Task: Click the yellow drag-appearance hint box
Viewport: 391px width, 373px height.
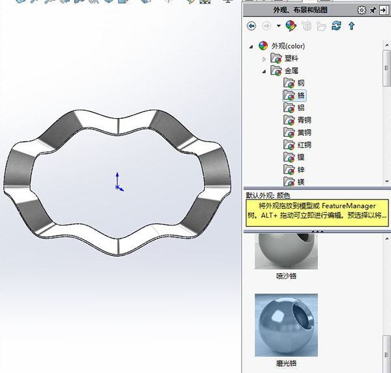Action: coord(317,213)
